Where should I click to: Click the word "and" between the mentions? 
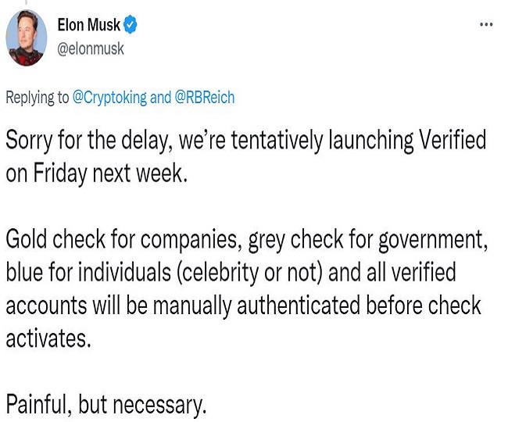point(160,98)
